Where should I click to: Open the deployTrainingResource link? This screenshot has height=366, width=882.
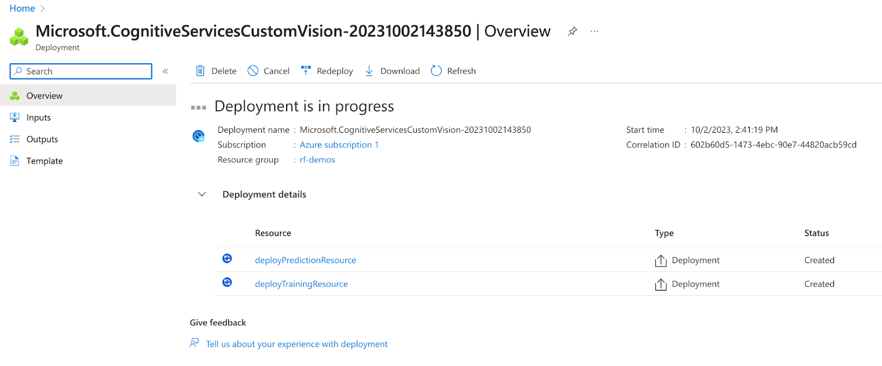point(301,284)
